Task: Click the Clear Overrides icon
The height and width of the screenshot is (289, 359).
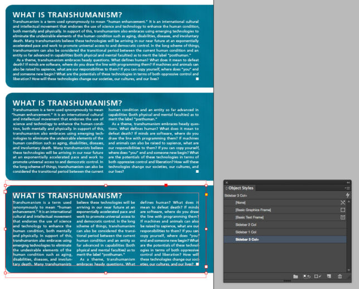Action: pyautogui.click(x=318, y=276)
